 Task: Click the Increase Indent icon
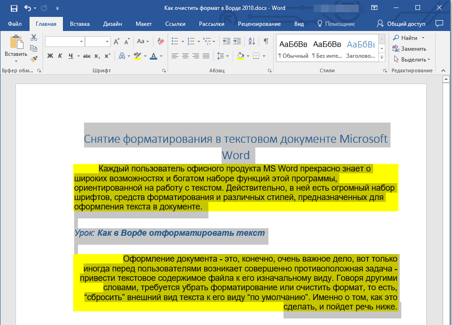[x=237, y=41]
